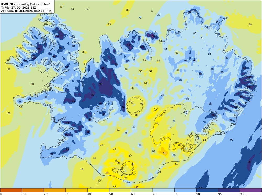Select the map humidity value '74'
This screenshot has height=196, width=262.
(174, 121)
